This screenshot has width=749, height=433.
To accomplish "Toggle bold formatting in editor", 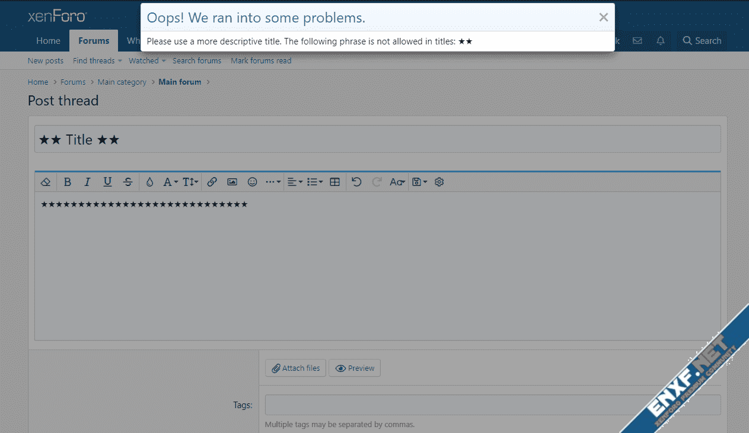I will click(68, 182).
